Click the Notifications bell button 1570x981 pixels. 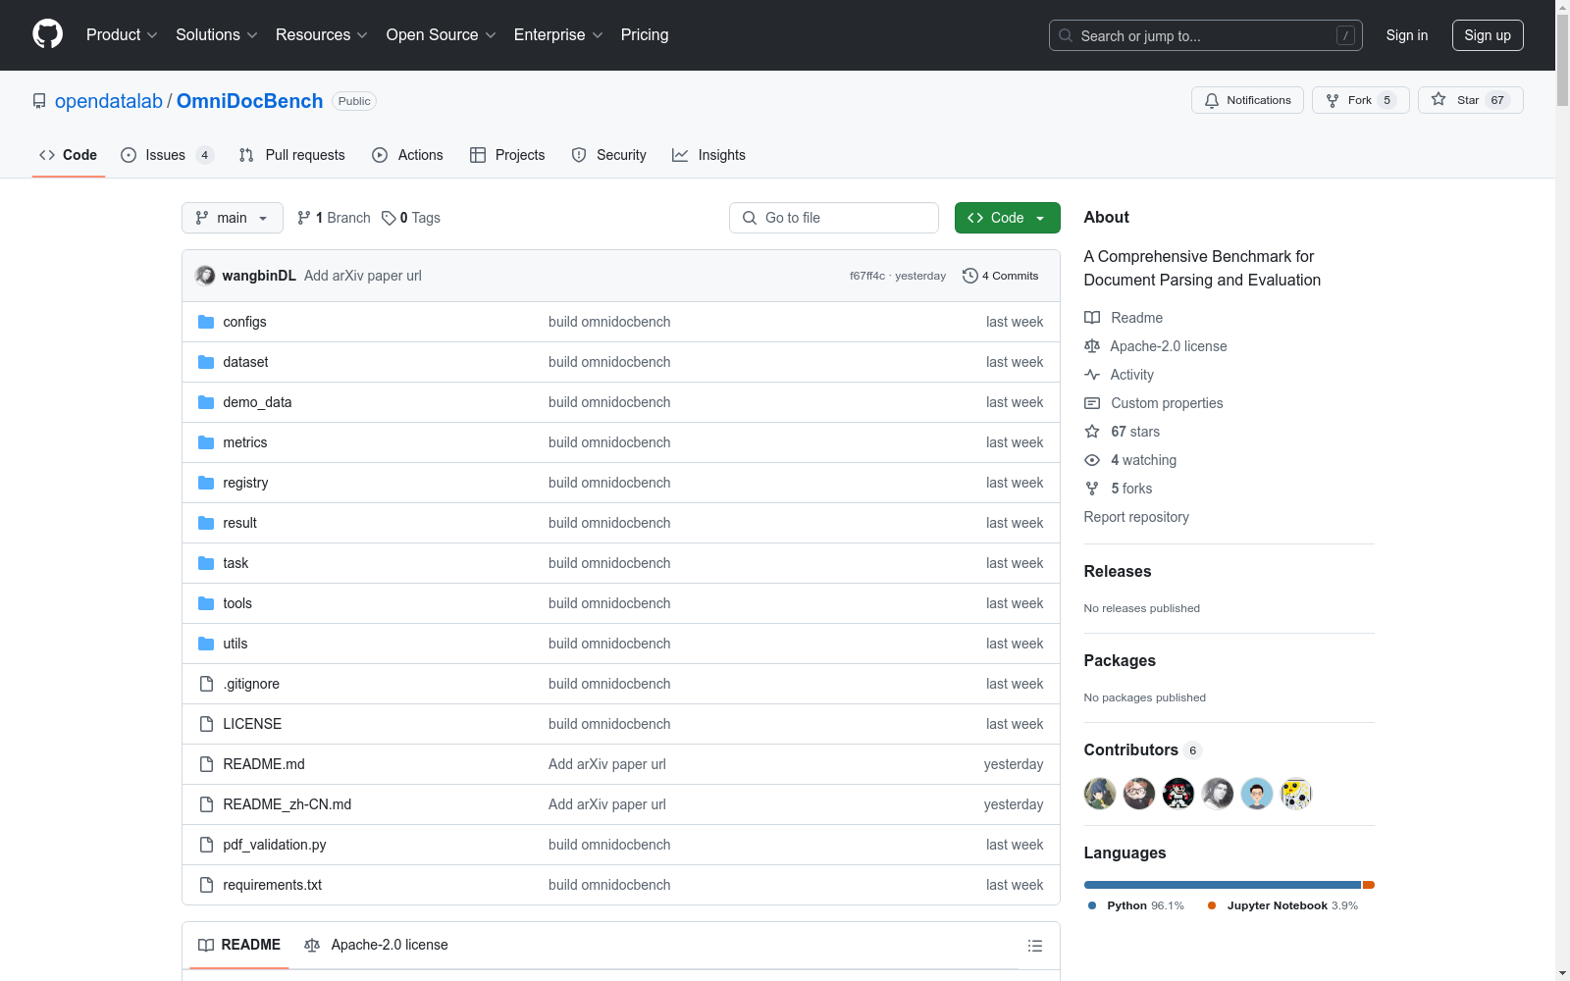[x=1247, y=100]
